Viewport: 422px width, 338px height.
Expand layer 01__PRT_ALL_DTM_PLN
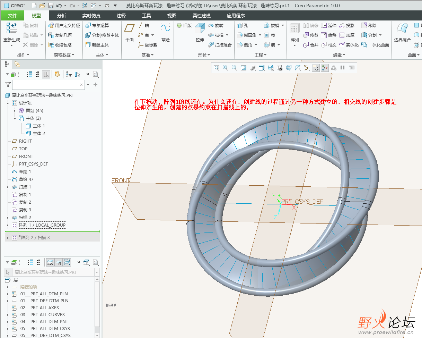8,294
